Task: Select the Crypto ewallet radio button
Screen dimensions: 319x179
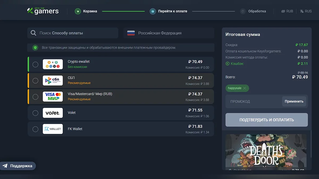Action: click(35, 64)
